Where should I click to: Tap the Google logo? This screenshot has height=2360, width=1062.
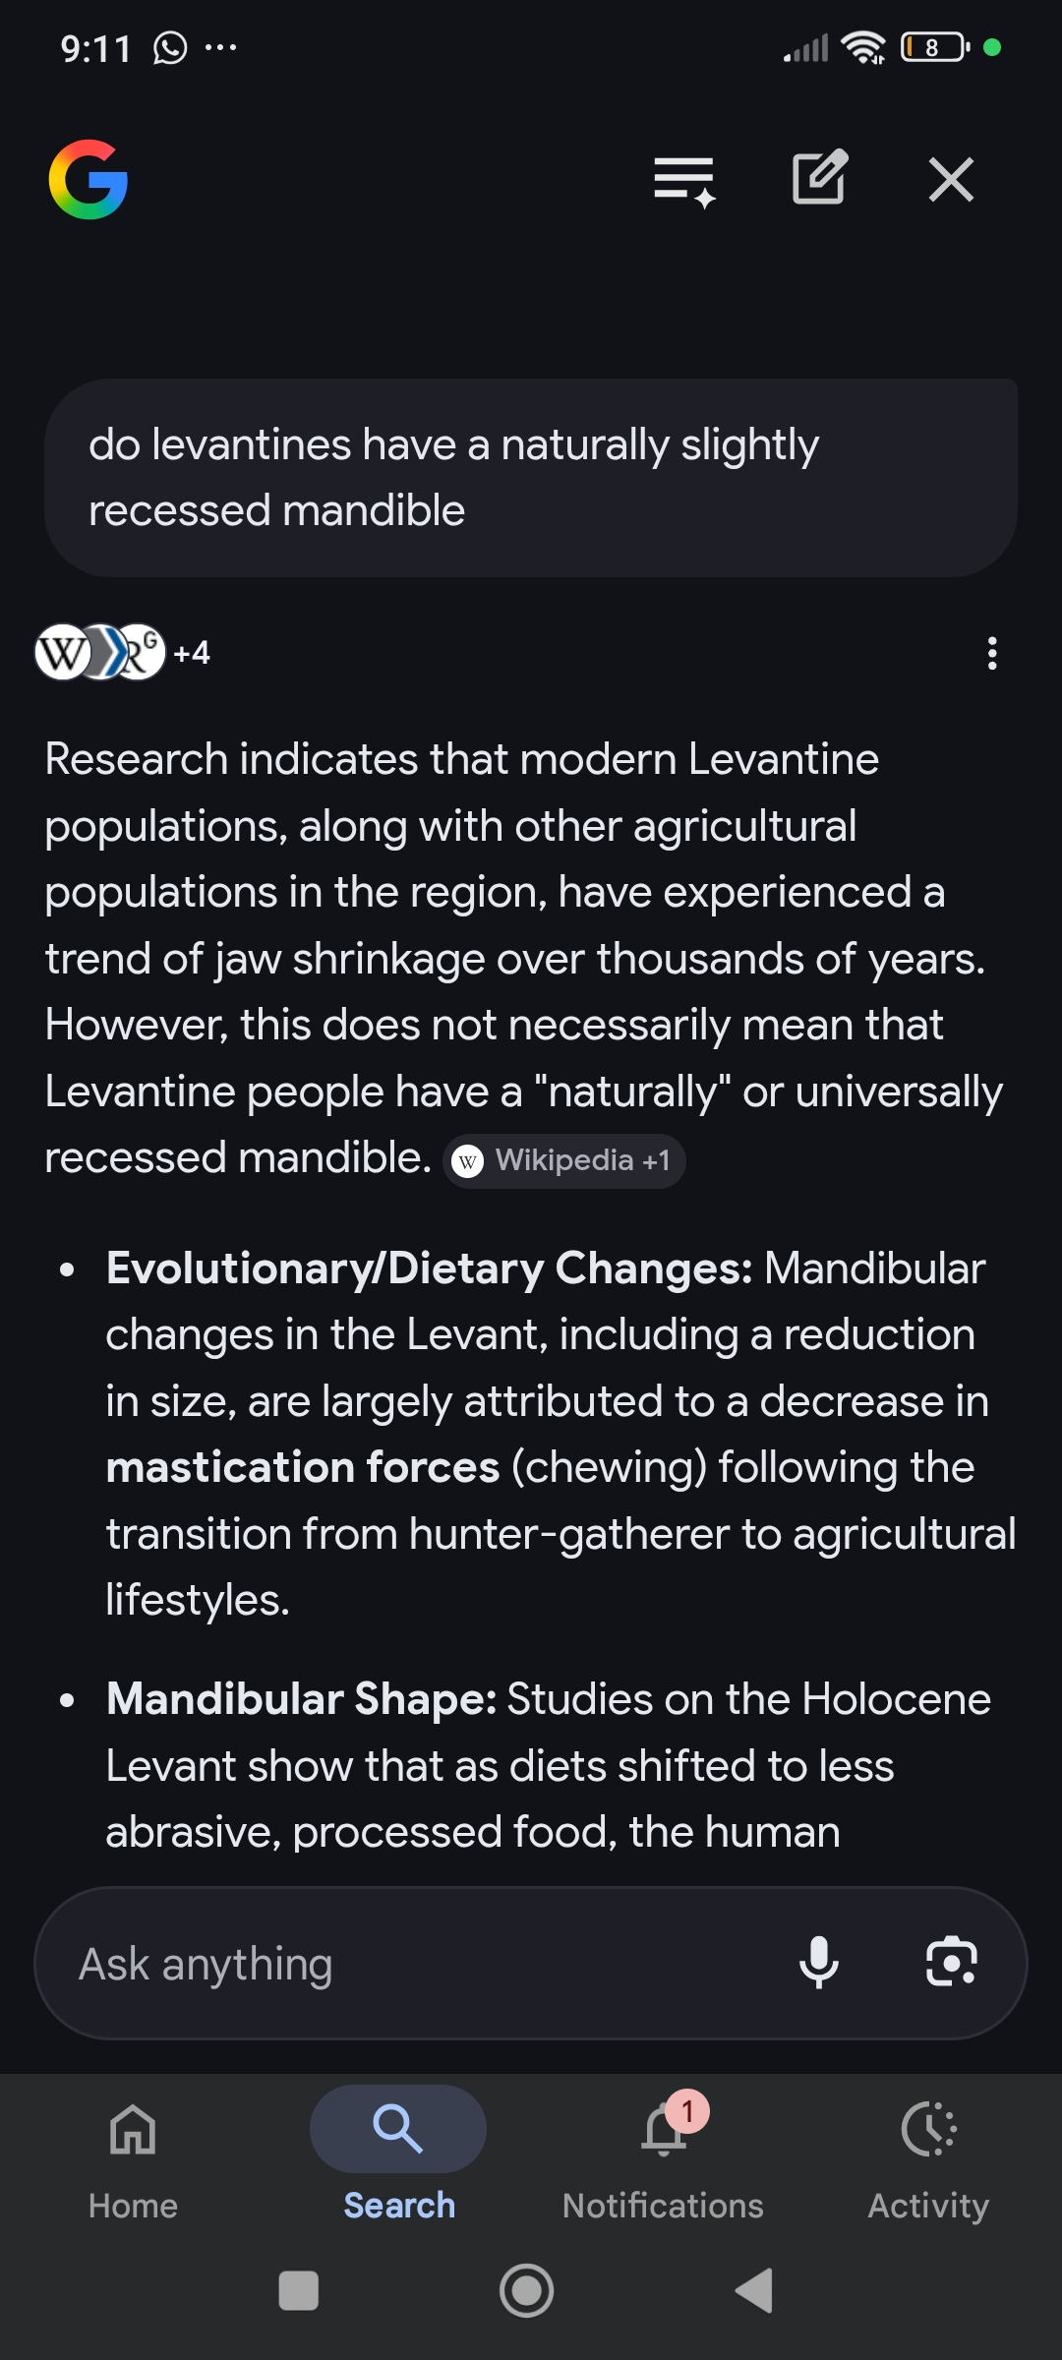coord(88,180)
